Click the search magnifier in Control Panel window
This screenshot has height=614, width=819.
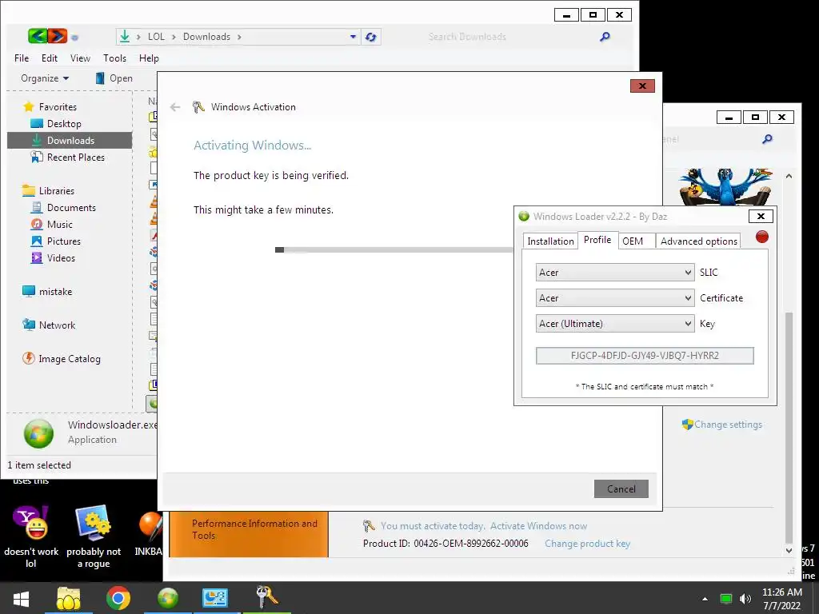[767, 139]
